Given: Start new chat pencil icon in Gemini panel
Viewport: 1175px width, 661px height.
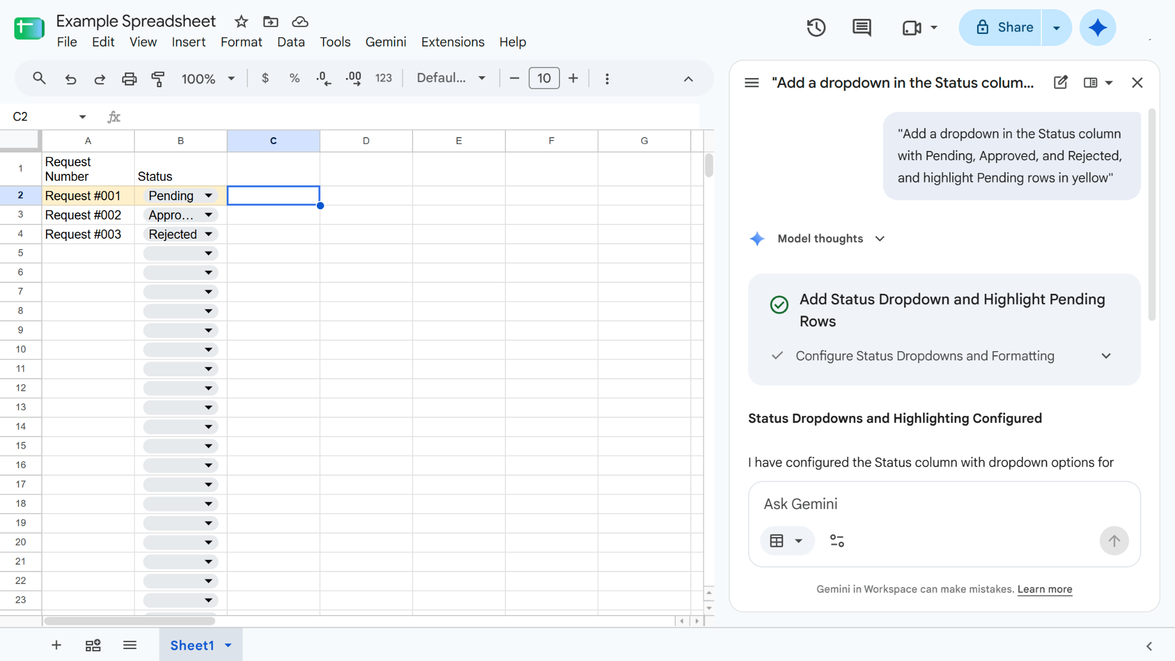Looking at the screenshot, I should (x=1061, y=83).
